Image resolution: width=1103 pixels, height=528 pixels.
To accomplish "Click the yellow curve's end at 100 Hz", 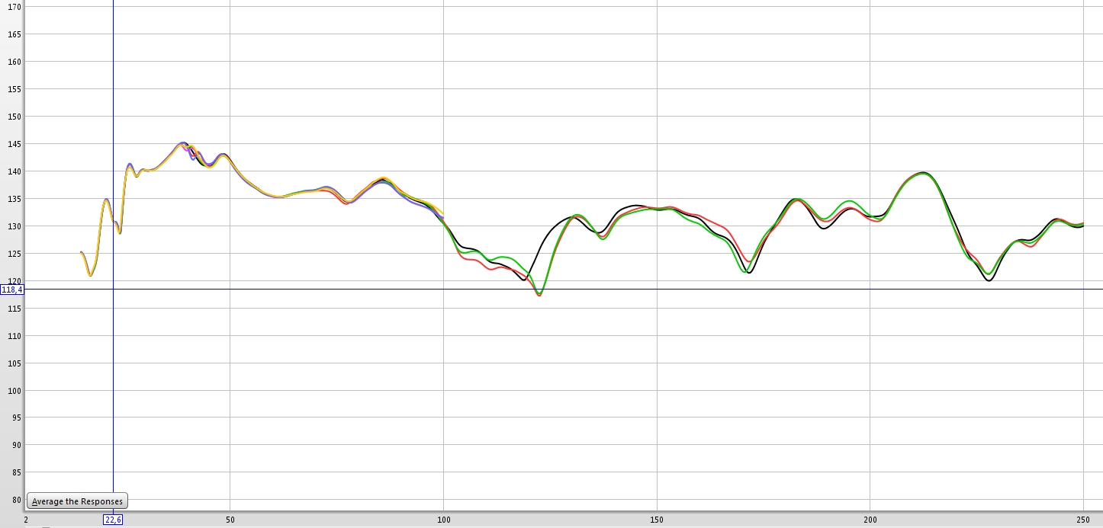I will [443, 215].
